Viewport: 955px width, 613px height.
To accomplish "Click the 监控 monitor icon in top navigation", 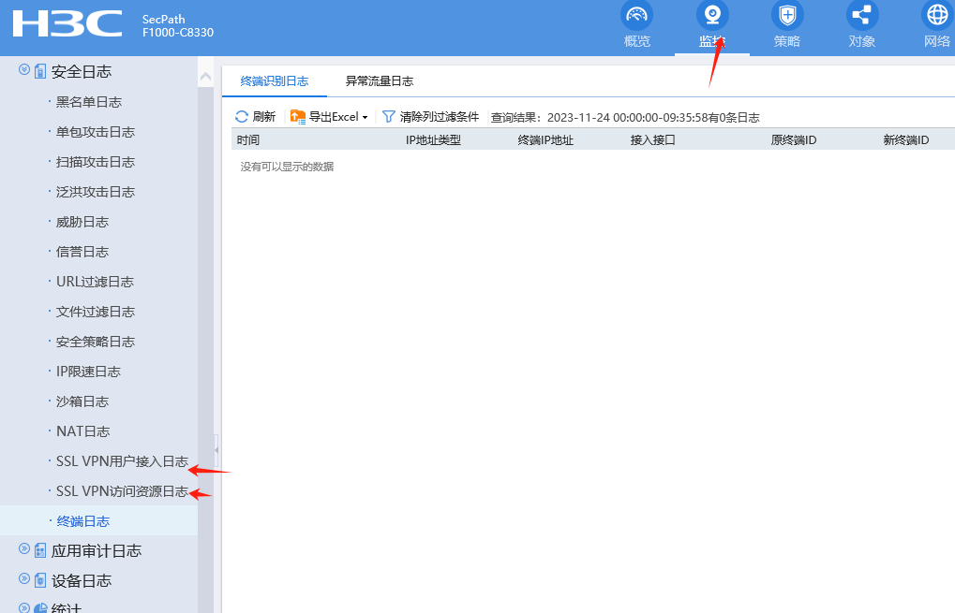I will (712, 15).
